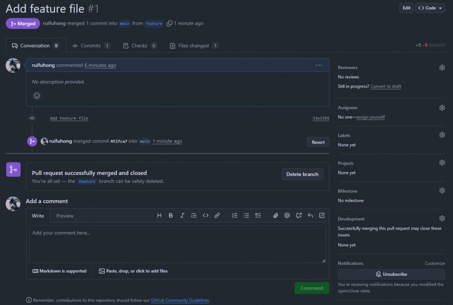Switch to the Checks tab
This screenshot has height=305, width=453.
(140, 46)
